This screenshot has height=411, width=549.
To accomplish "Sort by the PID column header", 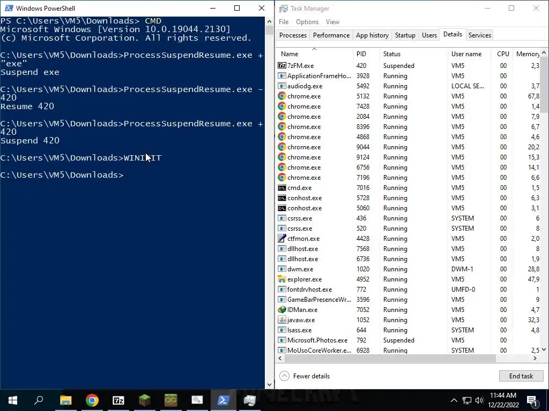I will pyautogui.click(x=366, y=54).
